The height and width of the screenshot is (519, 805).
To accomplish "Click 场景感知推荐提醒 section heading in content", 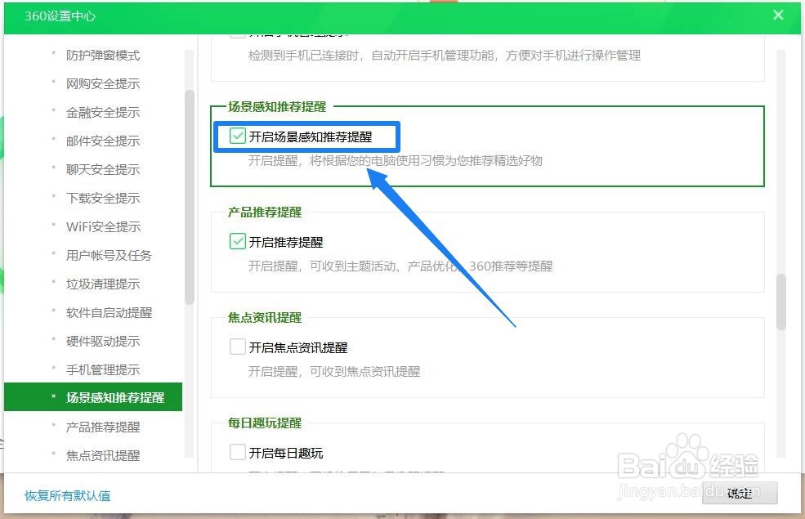I will [277, 106].
